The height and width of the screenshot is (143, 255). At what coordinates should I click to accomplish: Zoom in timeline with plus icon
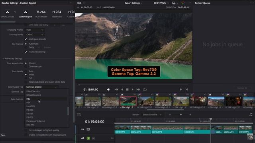[190, 115]
